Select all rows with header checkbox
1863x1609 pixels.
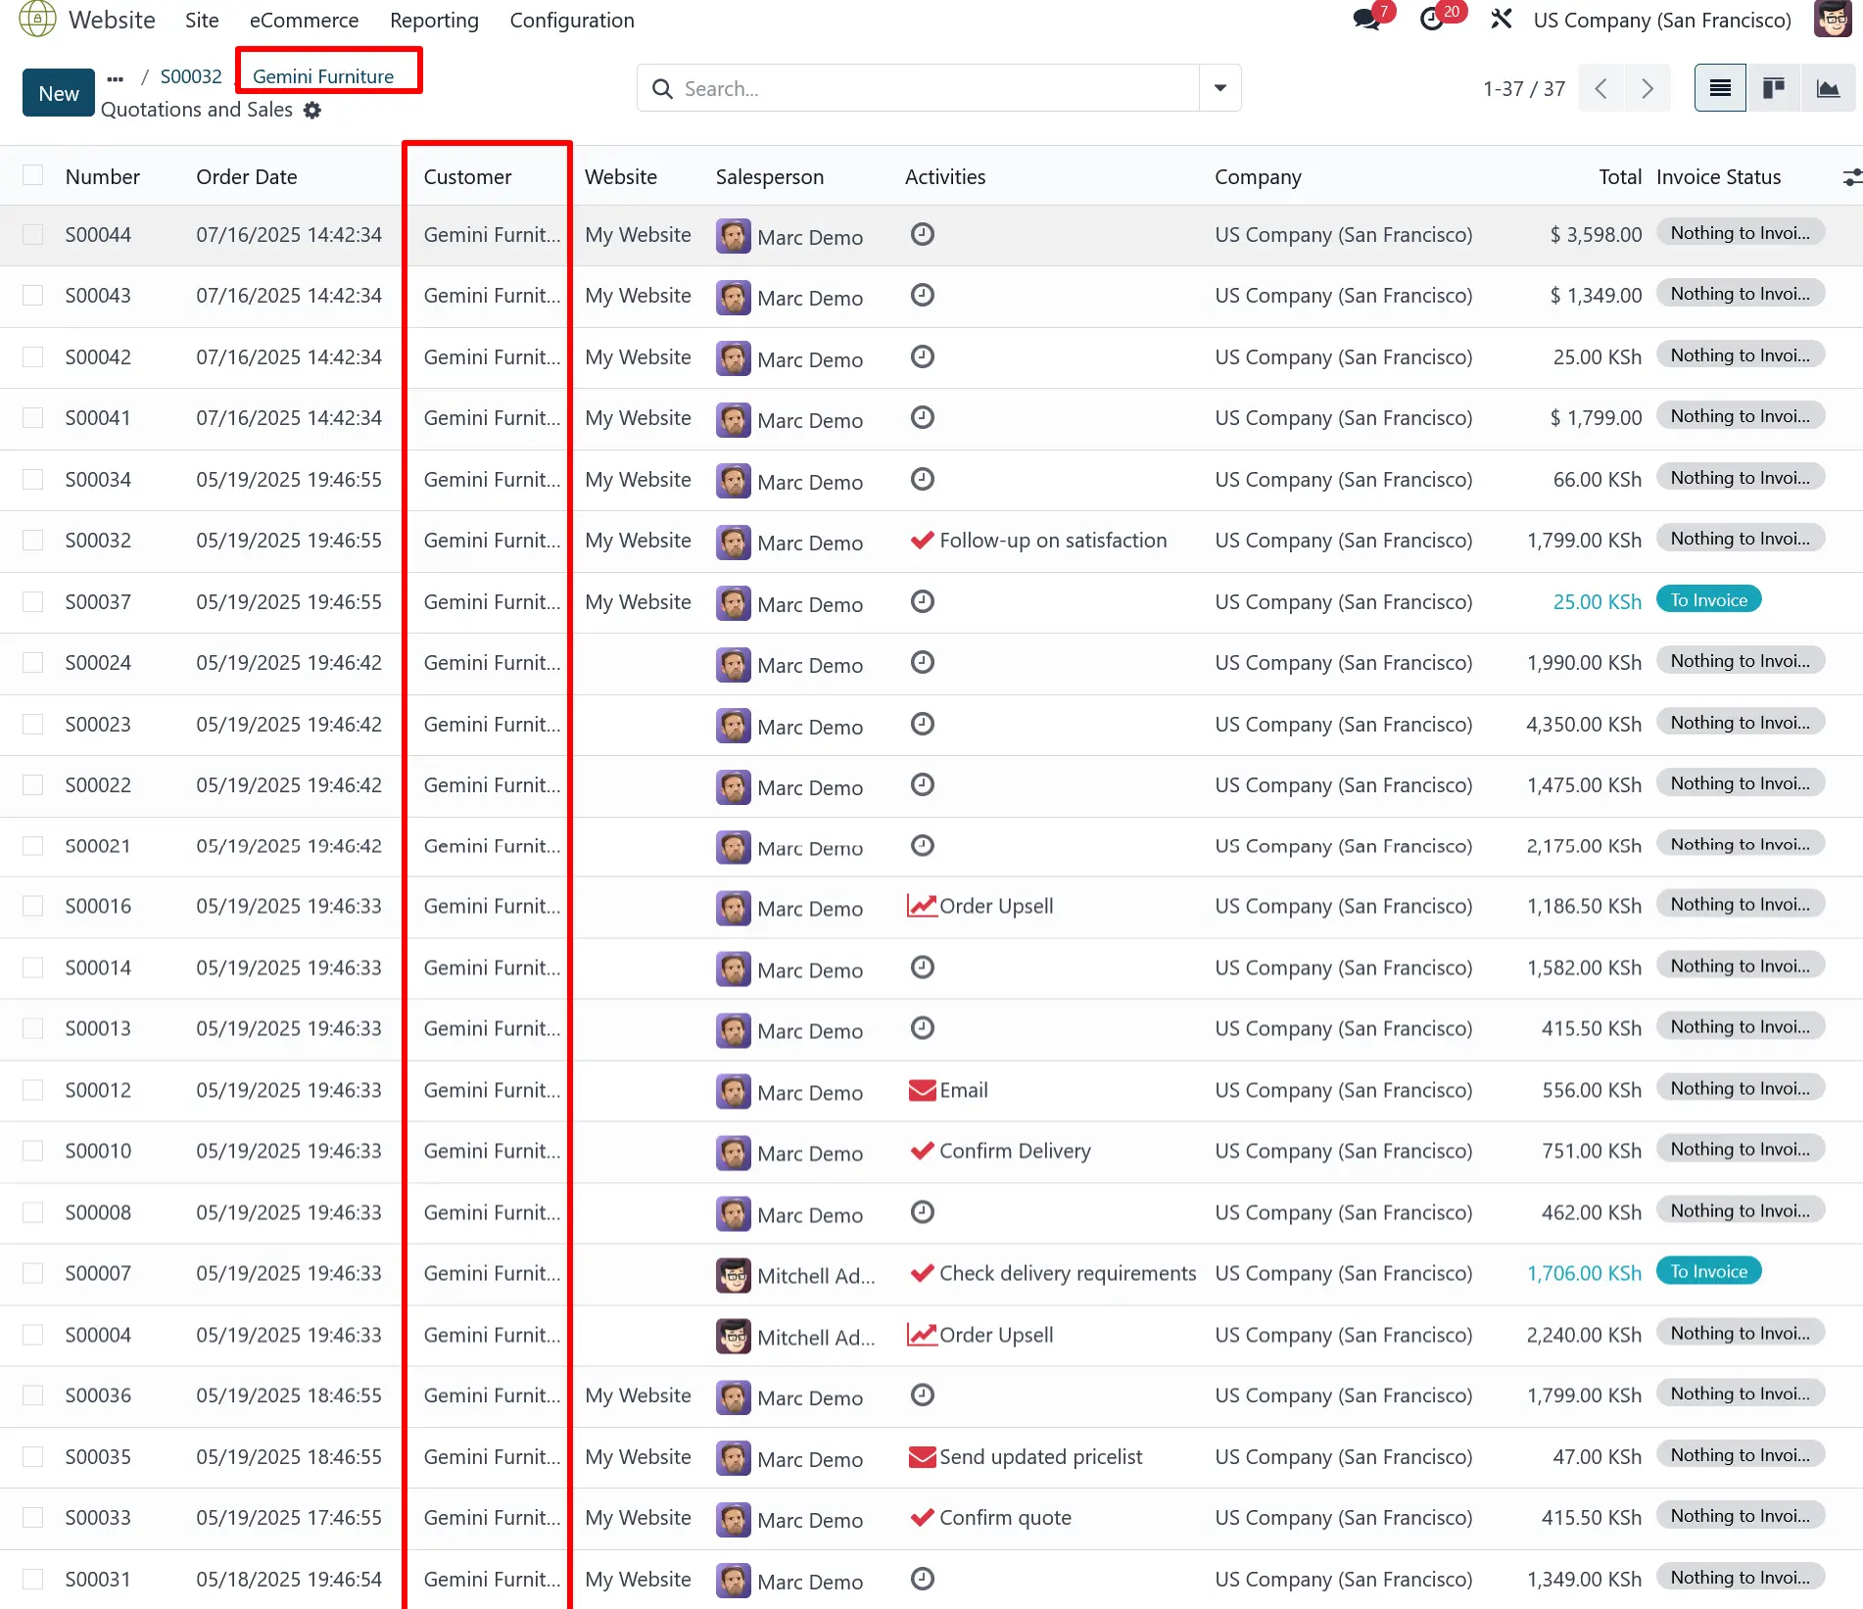pos(33,175)
